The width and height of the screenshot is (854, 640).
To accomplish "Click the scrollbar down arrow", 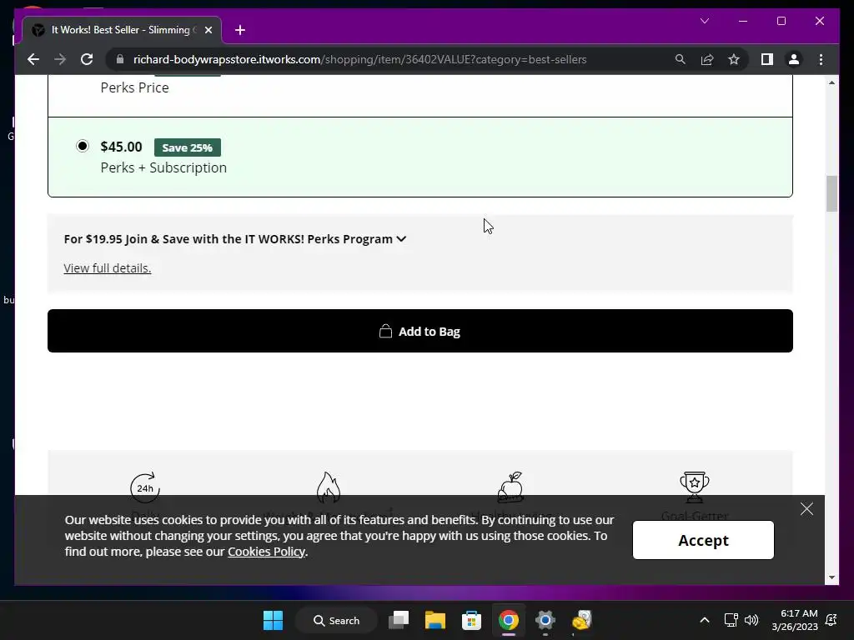I will (831, 577).
